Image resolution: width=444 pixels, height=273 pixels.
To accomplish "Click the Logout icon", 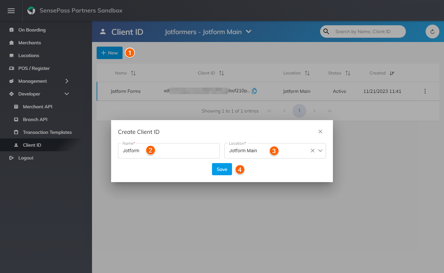I will pos(12,158).
